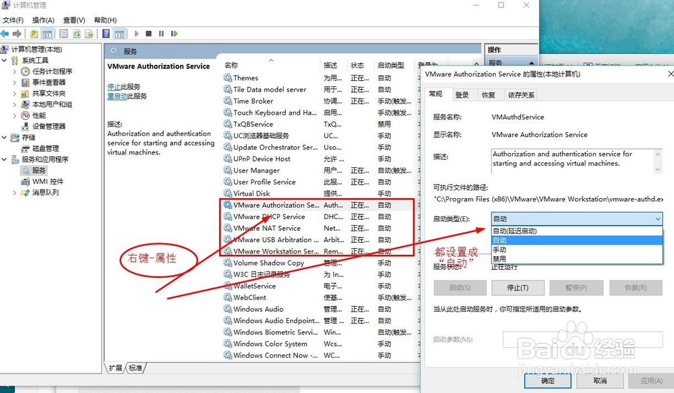Select 手动 startup type option
This screenshot has height=393, width=674.
(512, 249)
